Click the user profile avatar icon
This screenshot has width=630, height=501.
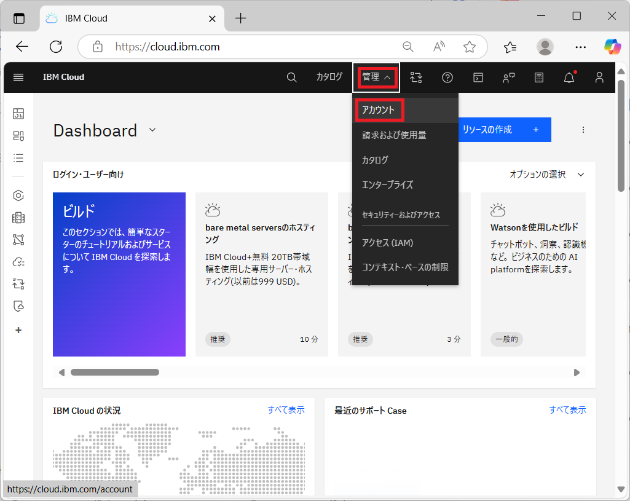[x=599, y=77]
